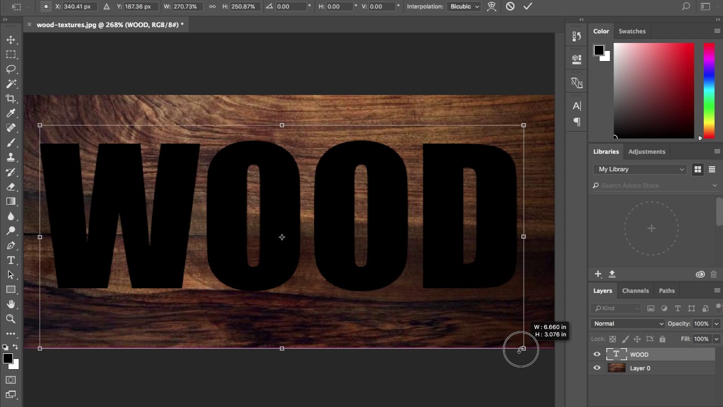This screenshot has width=723, height=407.
Task: Open the Paragraph panel icon
Action: pyautogui.click(x=577, y=122)
